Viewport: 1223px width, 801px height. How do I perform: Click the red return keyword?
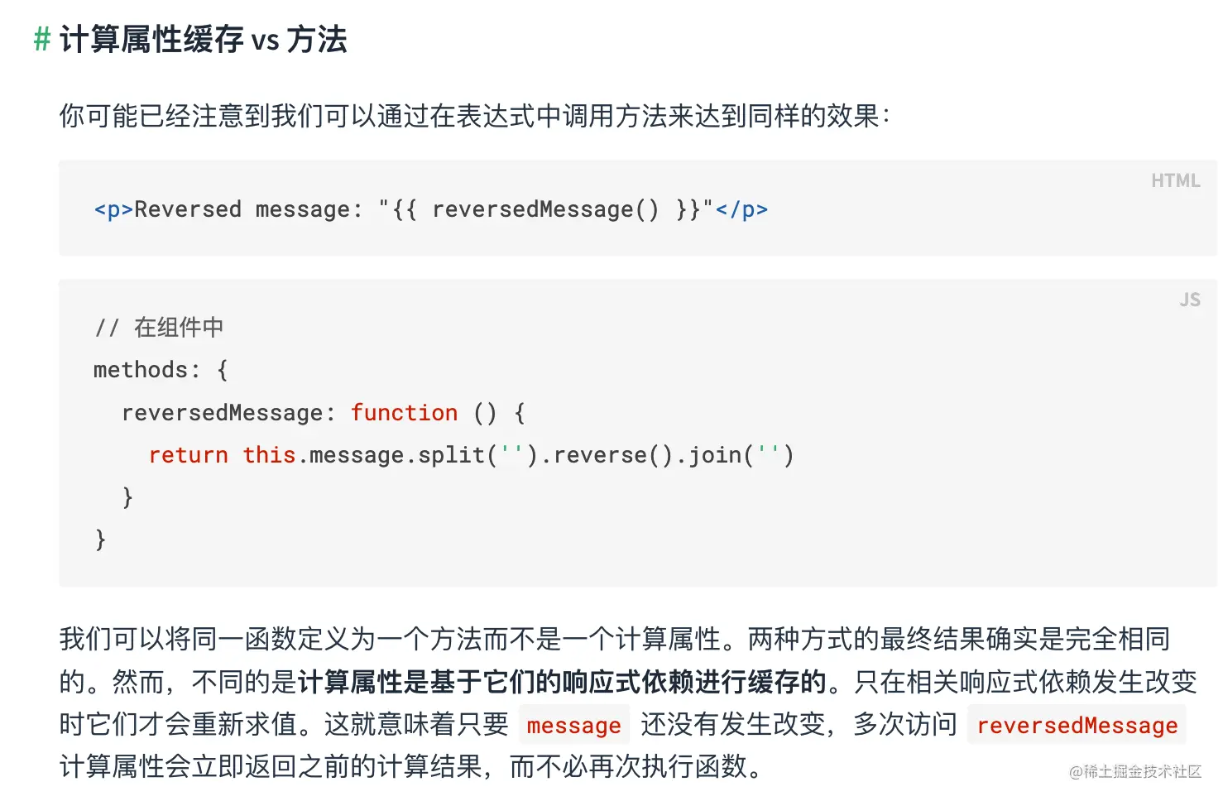click(x=189, y=455)
